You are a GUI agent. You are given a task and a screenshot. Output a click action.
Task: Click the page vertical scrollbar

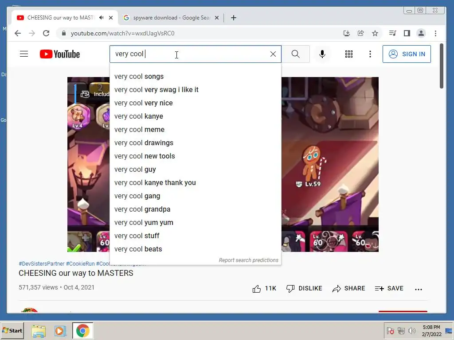click(x=441, y=66)
